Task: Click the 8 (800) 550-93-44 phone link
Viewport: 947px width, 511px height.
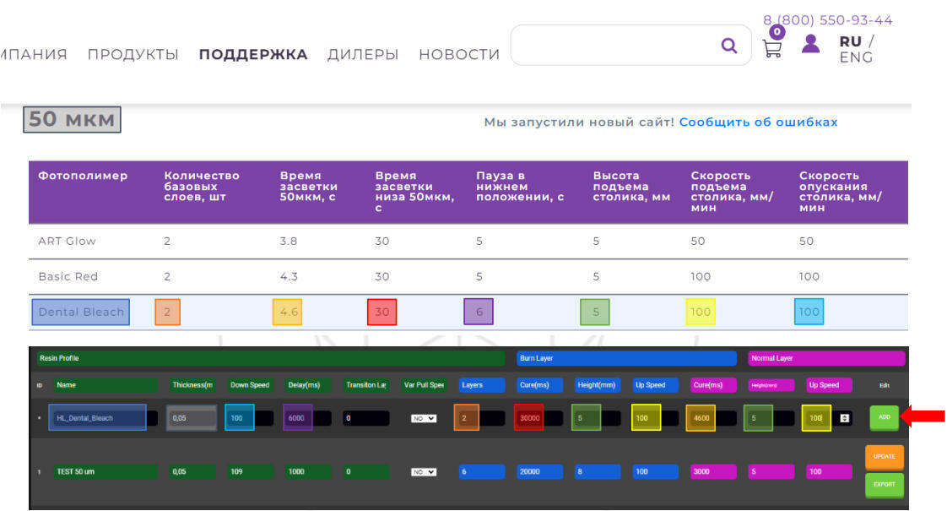Action: tap(827, 20)
